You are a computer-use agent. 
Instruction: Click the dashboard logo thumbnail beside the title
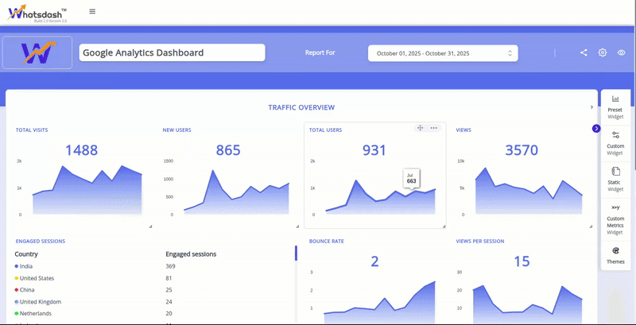37,53
